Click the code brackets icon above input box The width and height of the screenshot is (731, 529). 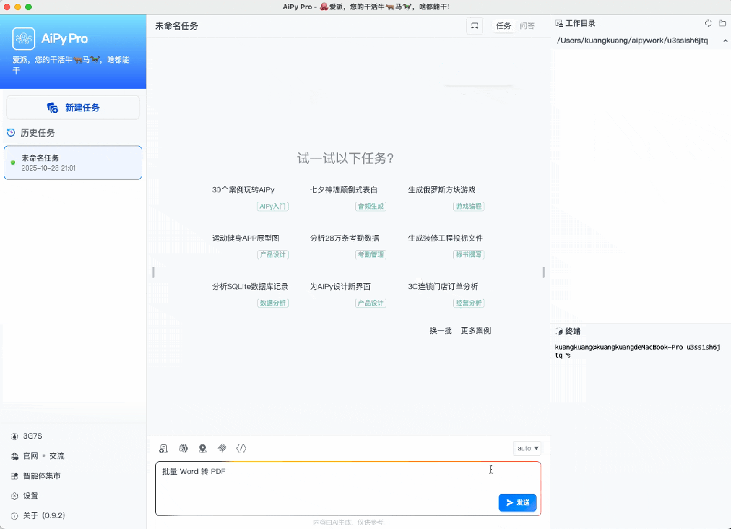click(x=241, y=448)
